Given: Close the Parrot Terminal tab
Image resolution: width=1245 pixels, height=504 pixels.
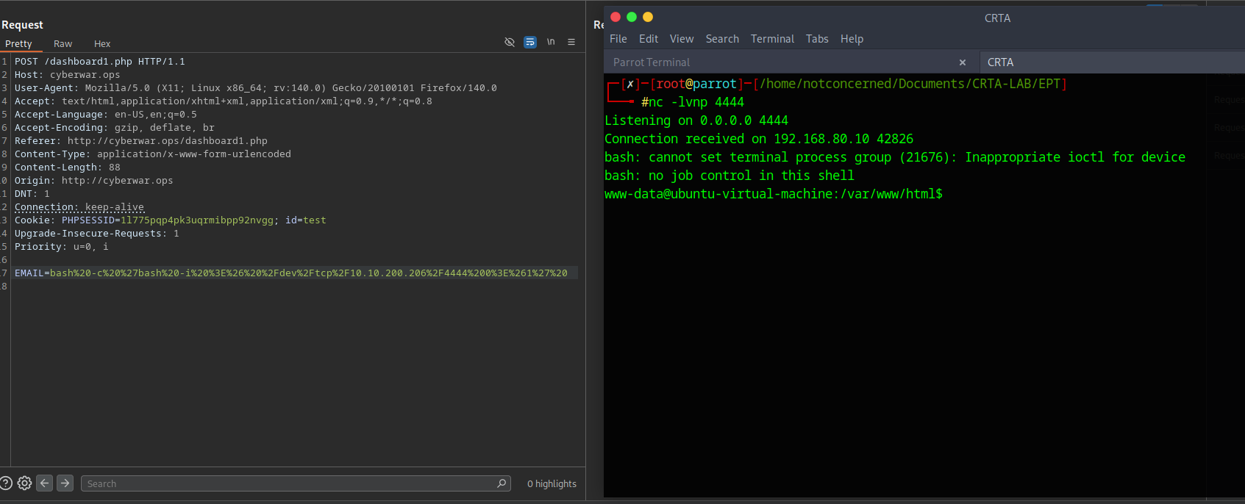Looking at the screenshot, I should 963,62.
